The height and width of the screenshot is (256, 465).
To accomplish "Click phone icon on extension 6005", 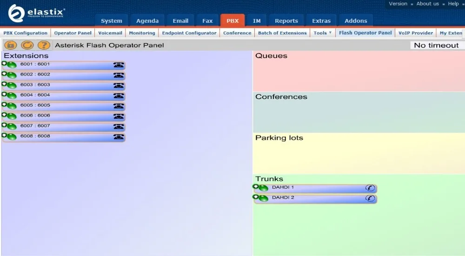I will point(119,106).
